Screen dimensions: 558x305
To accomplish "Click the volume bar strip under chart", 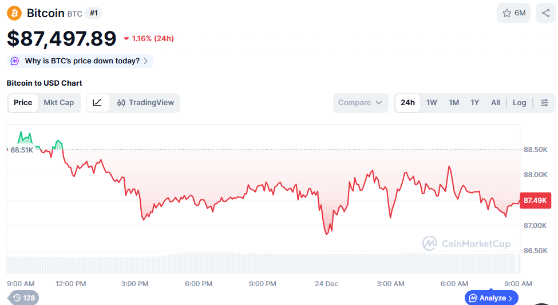I will pos(263,263).
